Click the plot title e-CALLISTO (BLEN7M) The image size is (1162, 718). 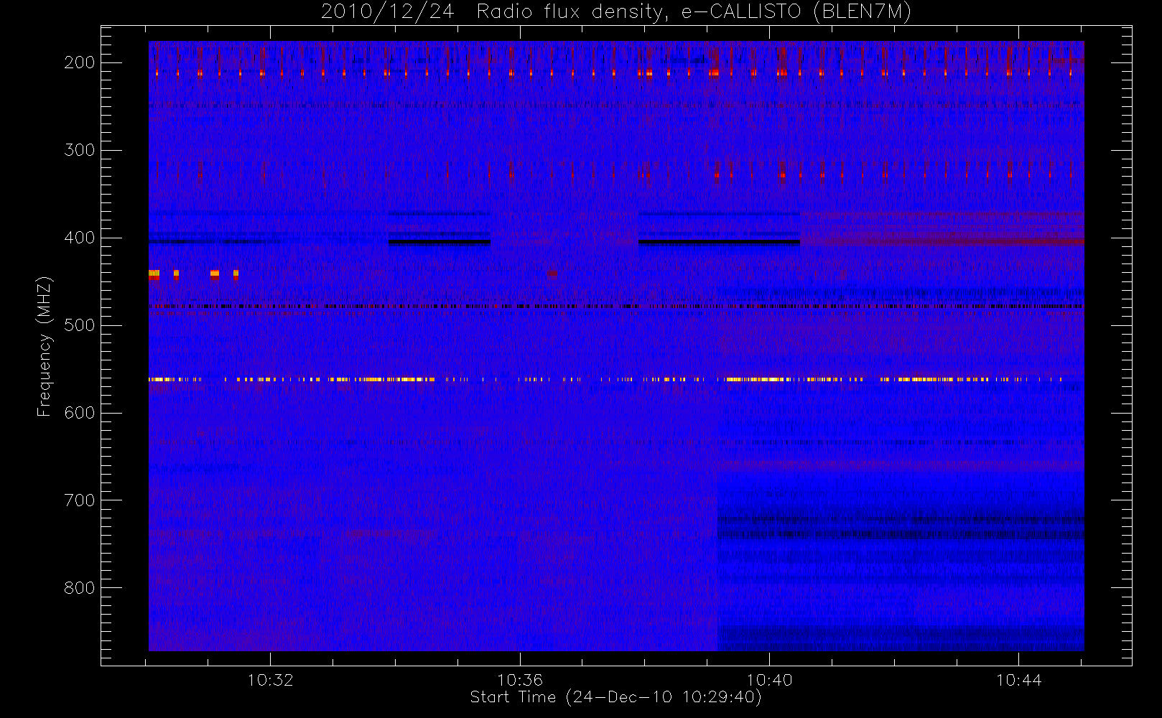(x=615, y=11)
